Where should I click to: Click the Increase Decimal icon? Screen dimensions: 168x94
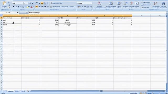click(88, 7)
